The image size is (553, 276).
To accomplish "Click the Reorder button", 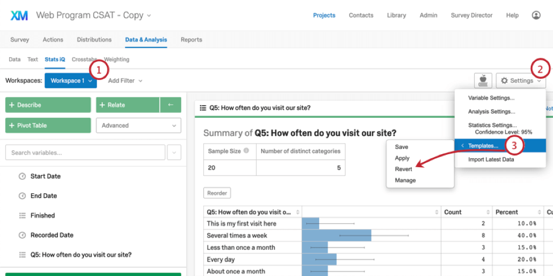I will click(217, 193).
